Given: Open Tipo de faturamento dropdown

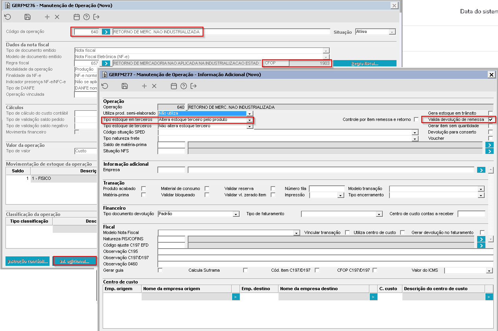Looking at the screenshot, I should tap(379, 214).
